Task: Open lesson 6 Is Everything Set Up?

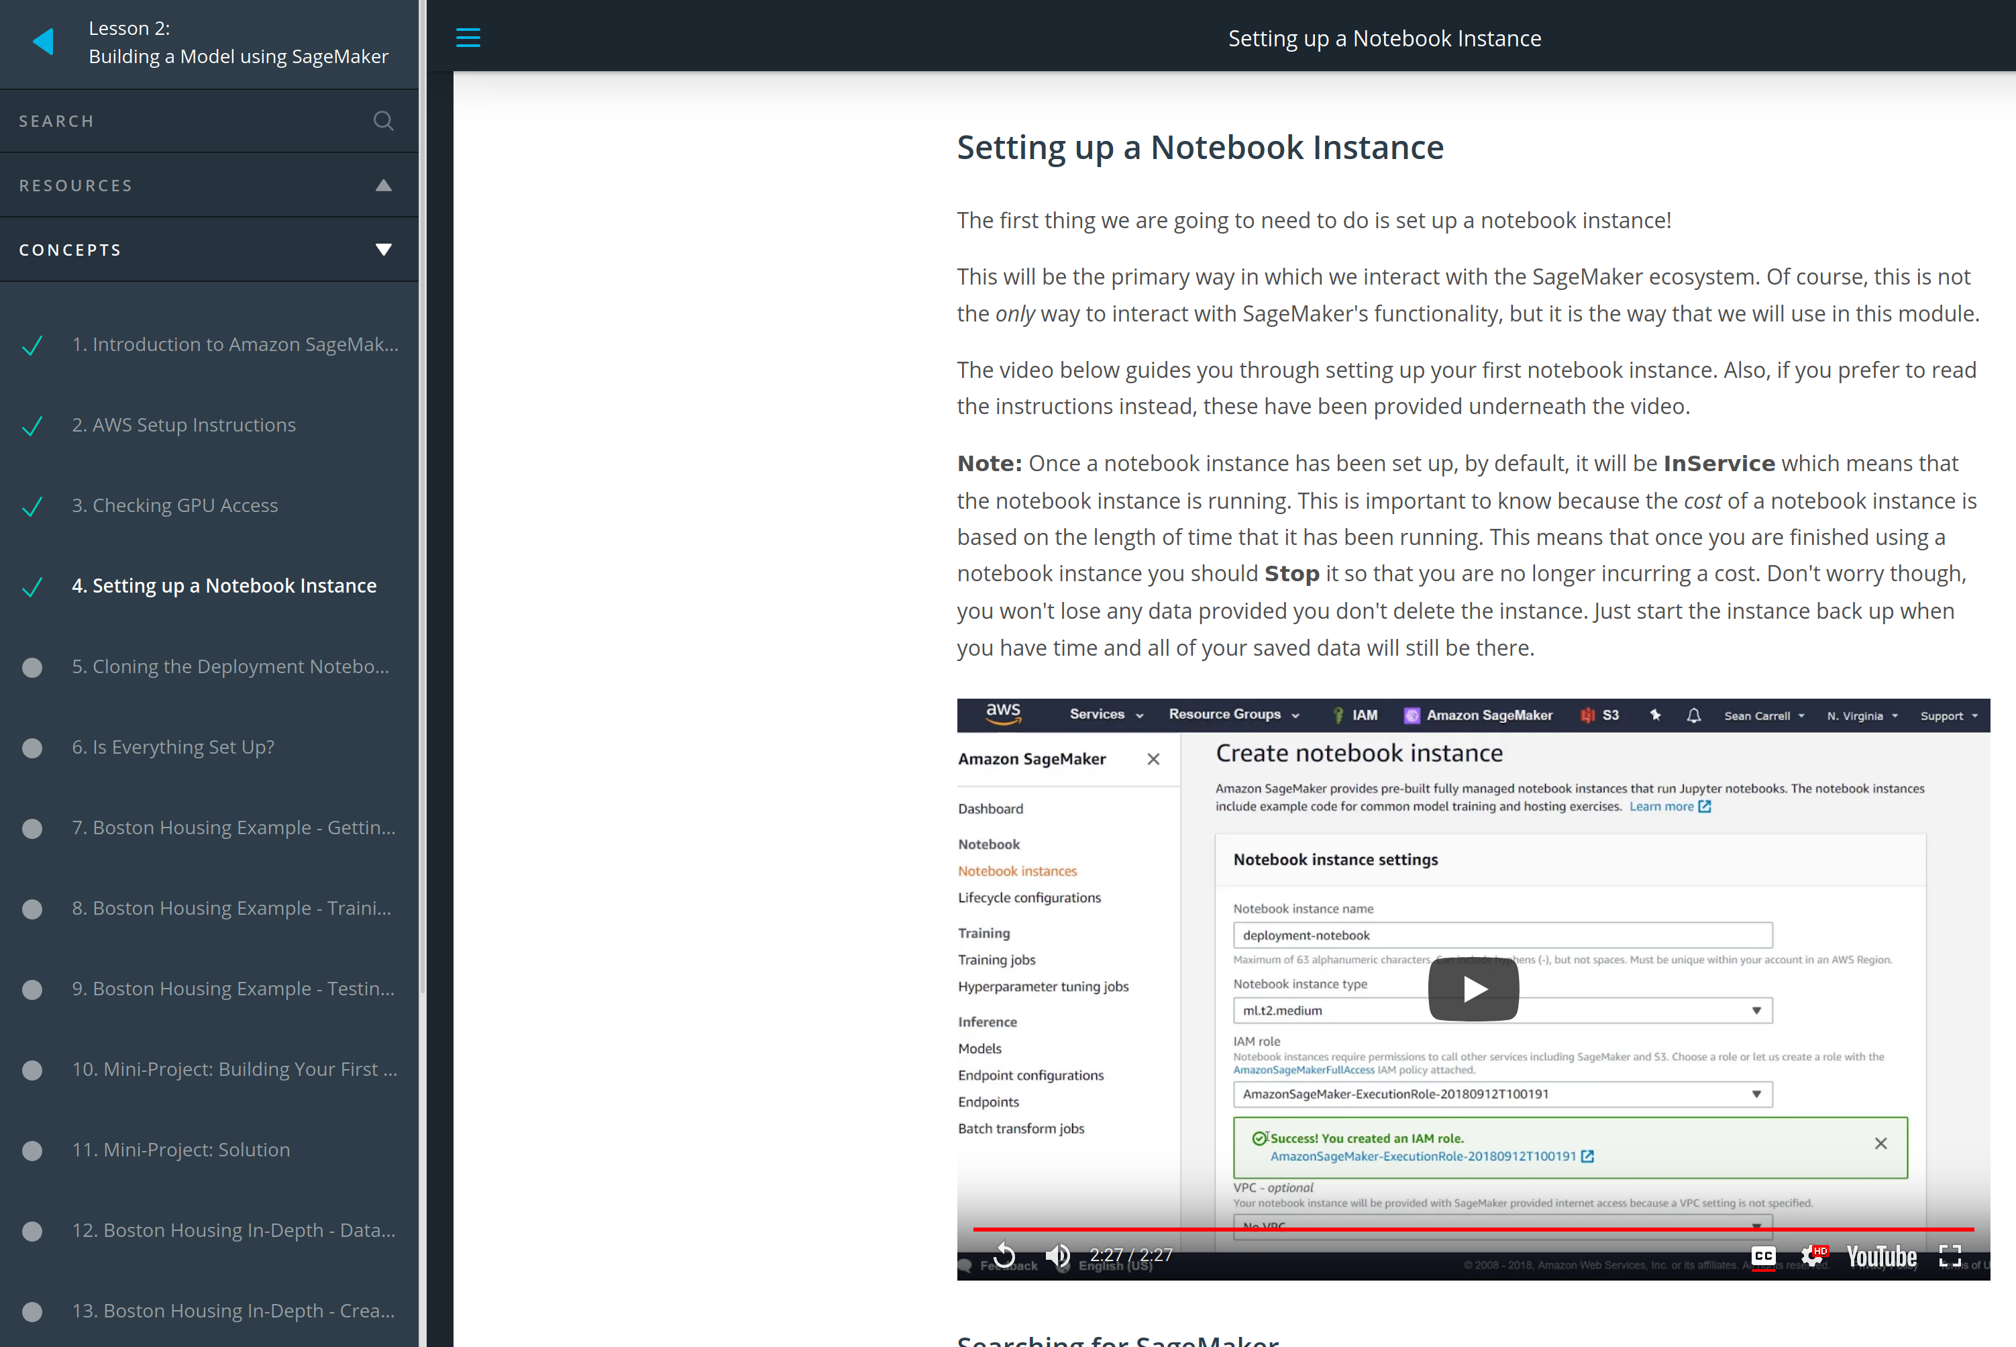Action: pos(174,748)
